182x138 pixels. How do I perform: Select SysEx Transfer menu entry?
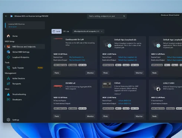[x=25, y=68]
